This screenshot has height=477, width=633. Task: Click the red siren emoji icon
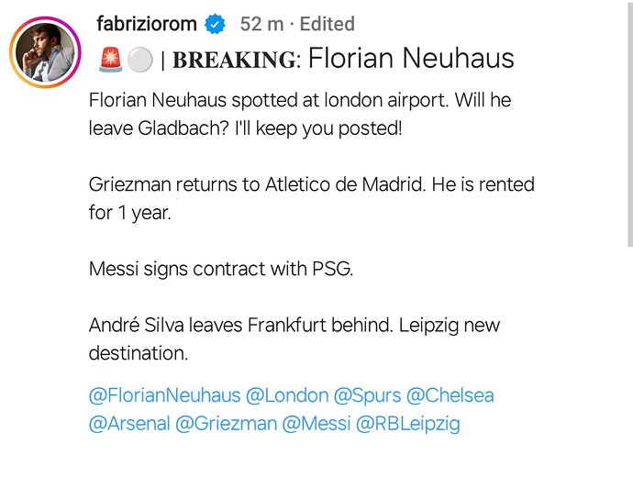point(111,60)
